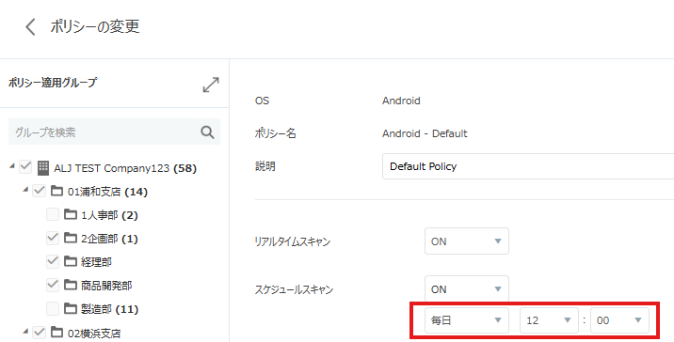The image size is (674, 342).
Task: Open the 毎日 frequency dropdown
Action: pyautogui.click(x=466, y=320)
